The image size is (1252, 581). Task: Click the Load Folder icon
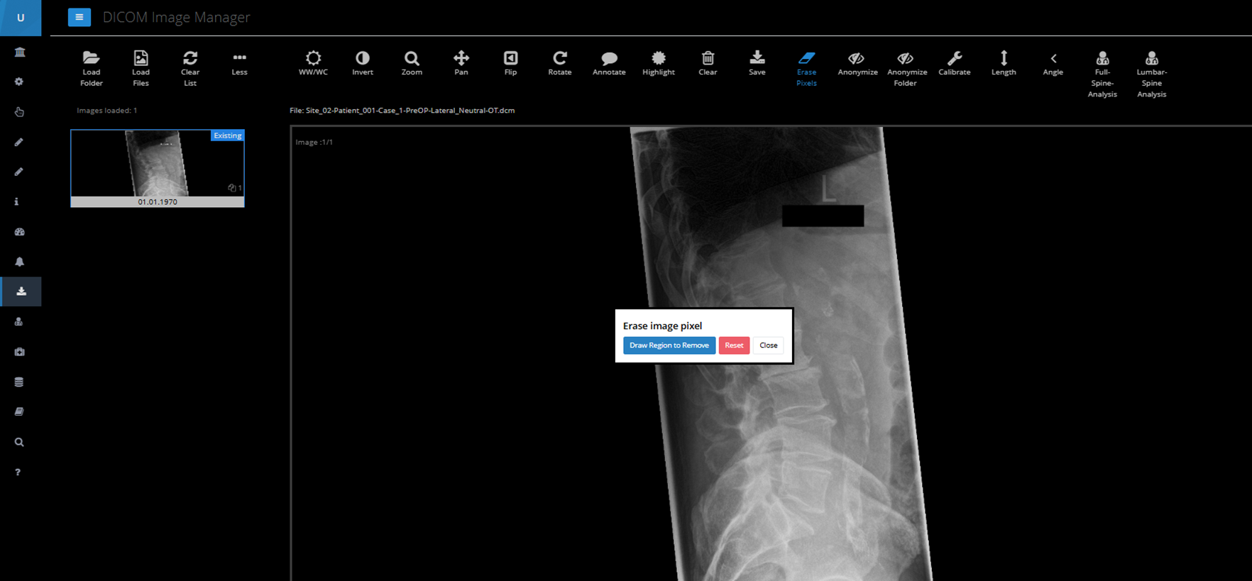91,58
